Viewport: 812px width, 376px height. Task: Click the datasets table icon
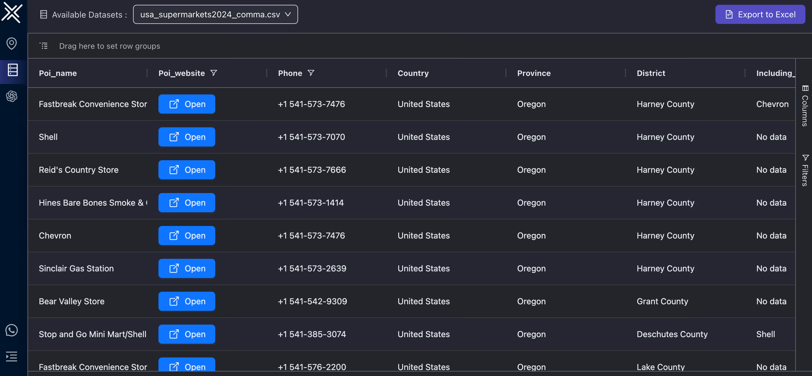click(x=44, y=15)
